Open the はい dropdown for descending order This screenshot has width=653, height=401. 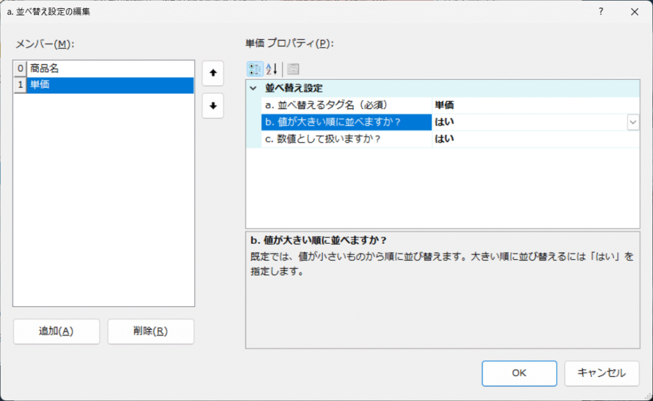tap(632, 122)
